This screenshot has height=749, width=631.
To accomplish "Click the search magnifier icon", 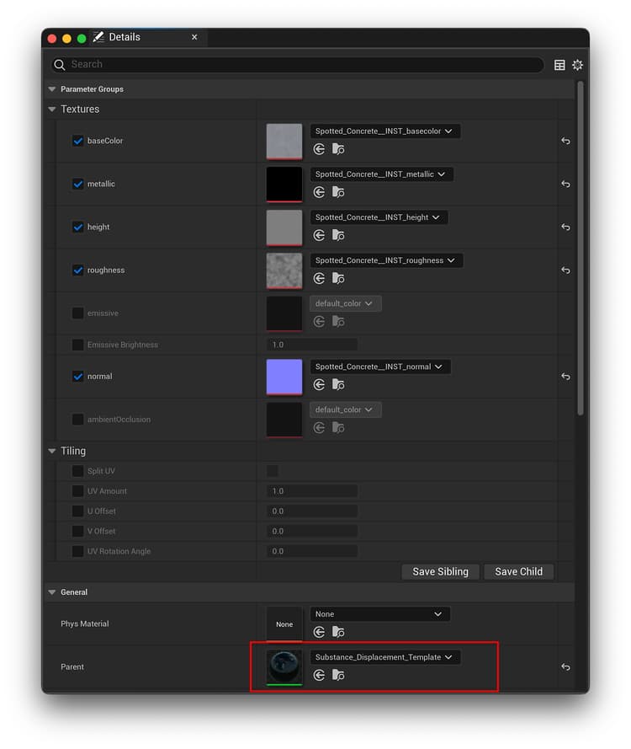I will [x=59, y=65].
